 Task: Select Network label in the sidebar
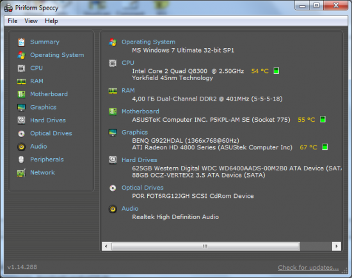[x=42, y=172]
